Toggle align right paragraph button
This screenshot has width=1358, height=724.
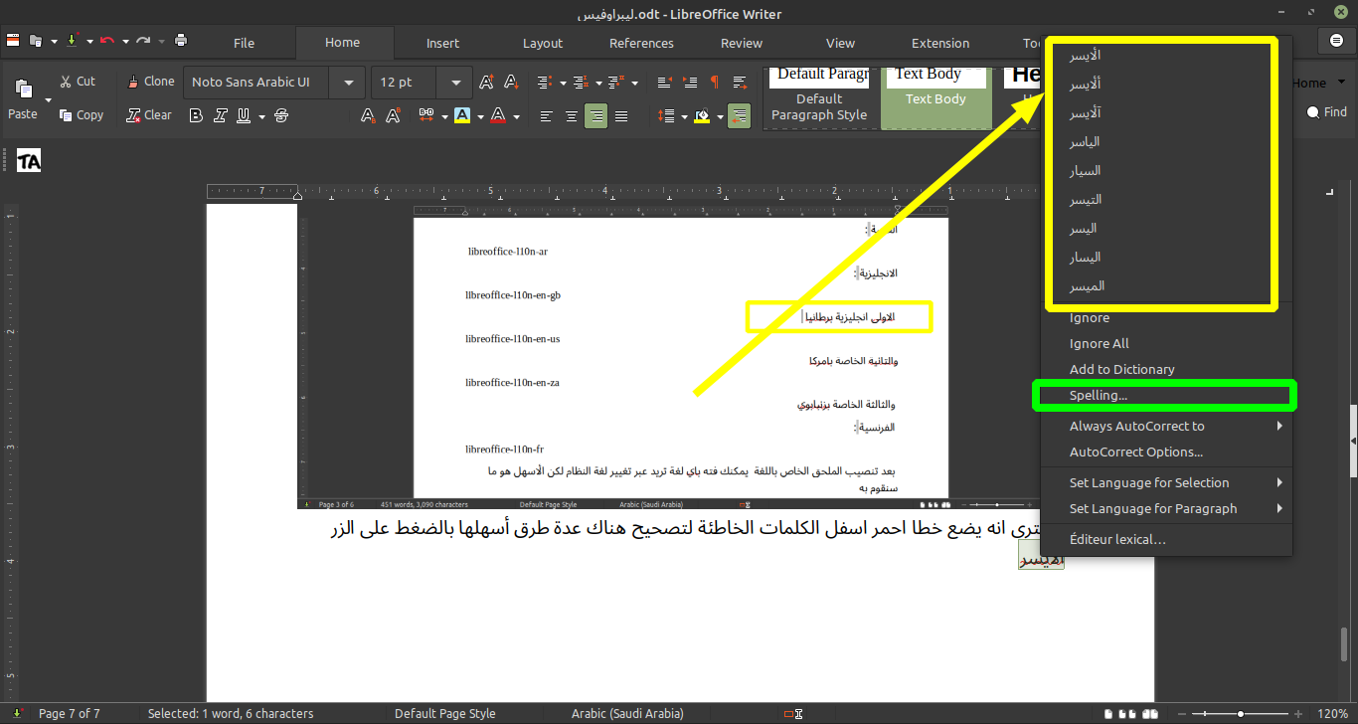595,115
